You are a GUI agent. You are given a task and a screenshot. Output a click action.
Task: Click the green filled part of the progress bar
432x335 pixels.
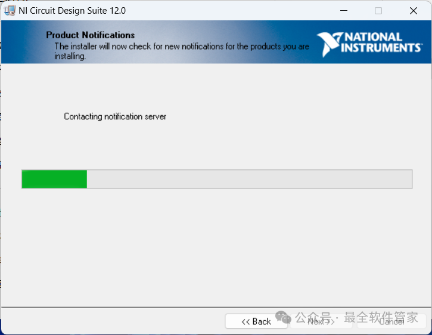click(54, 179)
